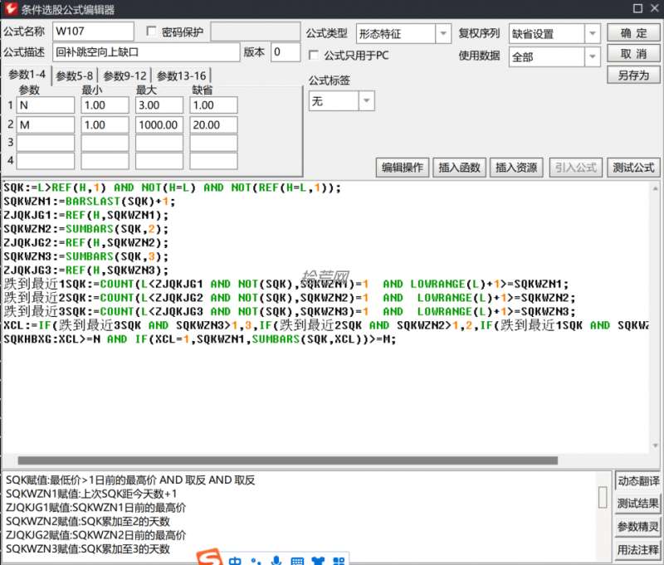Screen dimensions: 664x565
Task: Click the horizontal scrollbar of code editor
Action: (288, 460)
